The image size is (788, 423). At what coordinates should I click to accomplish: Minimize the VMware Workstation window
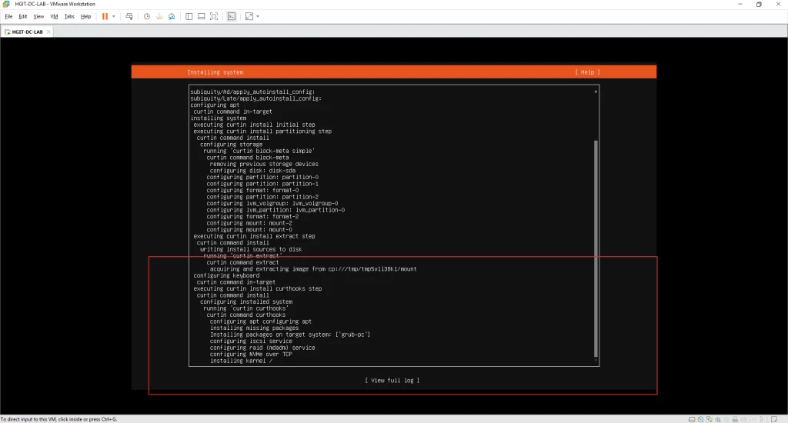pyautogui.click(x=740, y=4)
